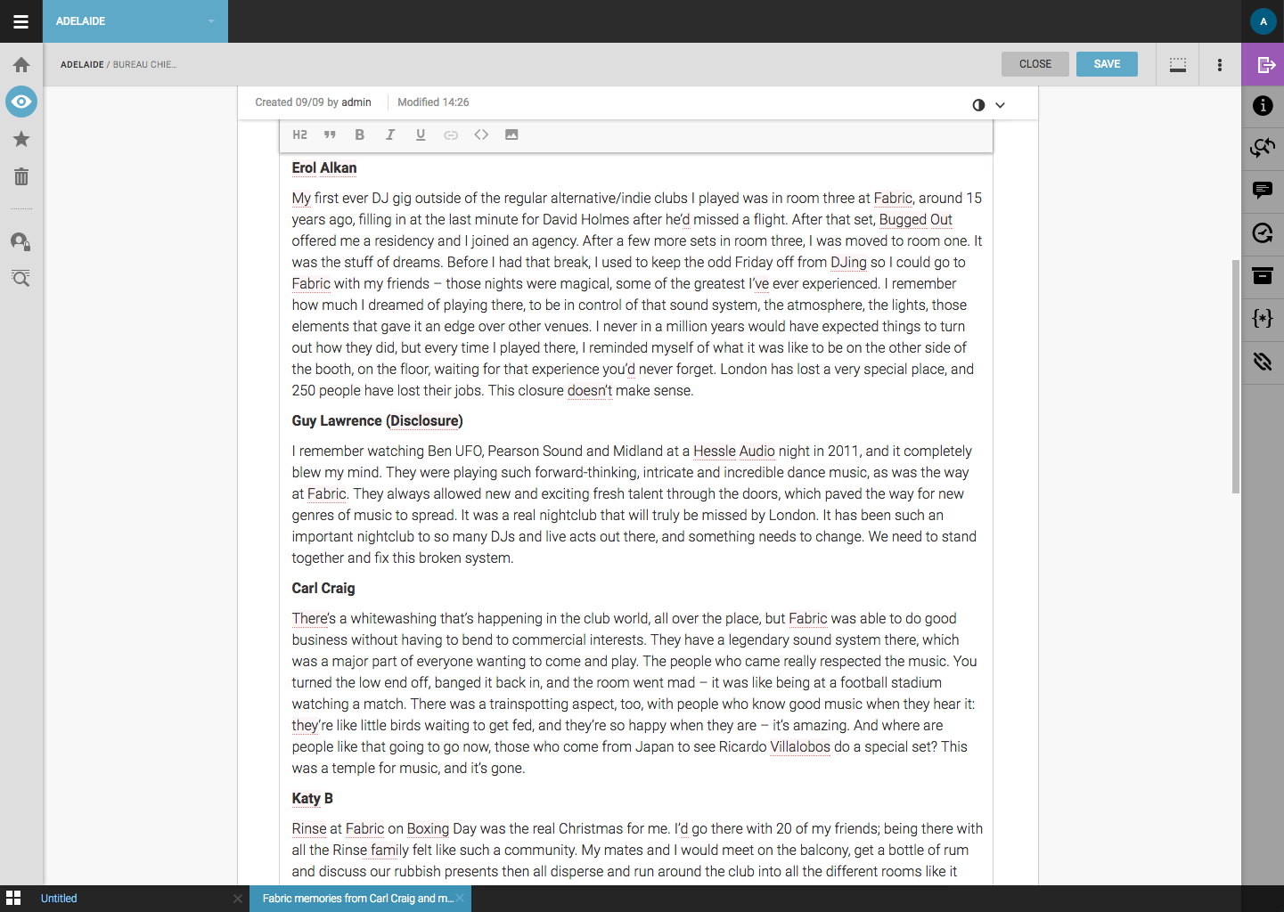1284x912 pixels.
Task: Apply blockquote formatting
Action: pos(330,134)
